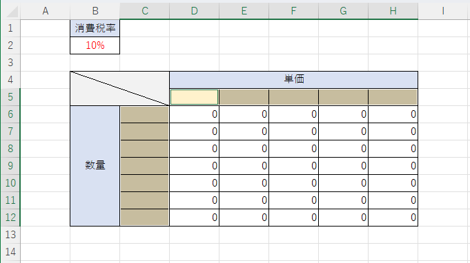
Task: Select row 3 header
Action: (x=10, y=63)
